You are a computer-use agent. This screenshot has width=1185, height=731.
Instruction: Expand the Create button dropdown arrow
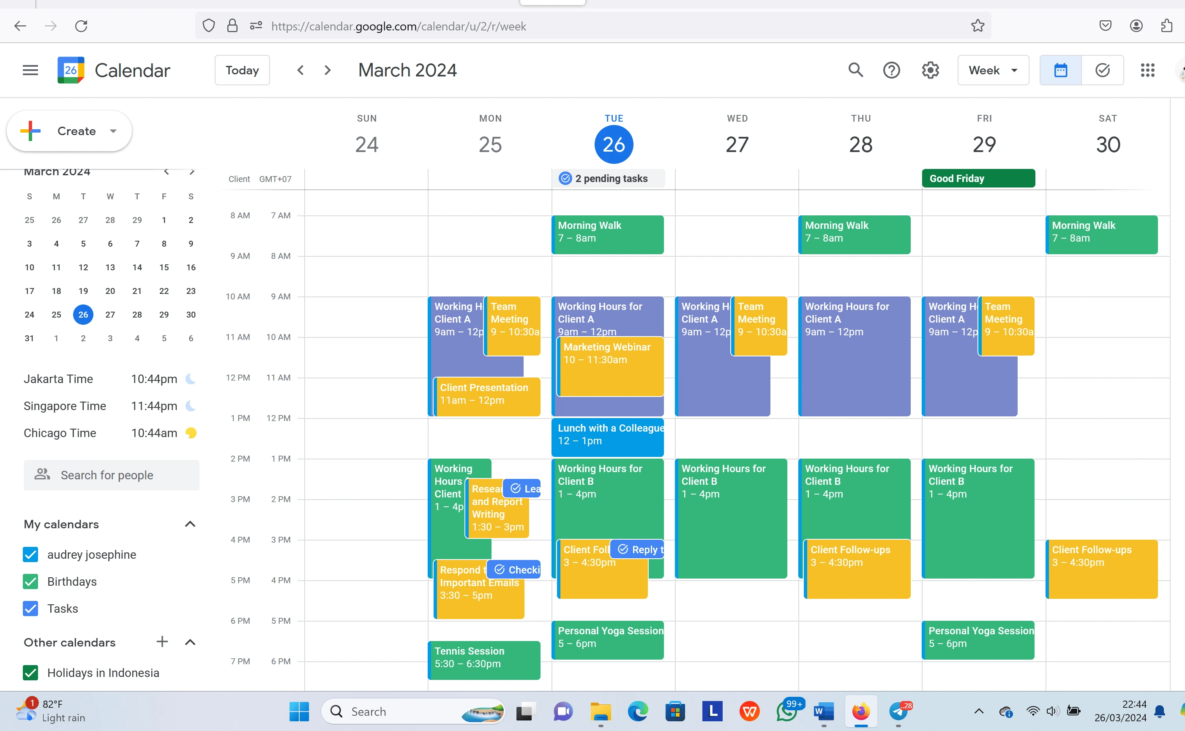[113, 131]
